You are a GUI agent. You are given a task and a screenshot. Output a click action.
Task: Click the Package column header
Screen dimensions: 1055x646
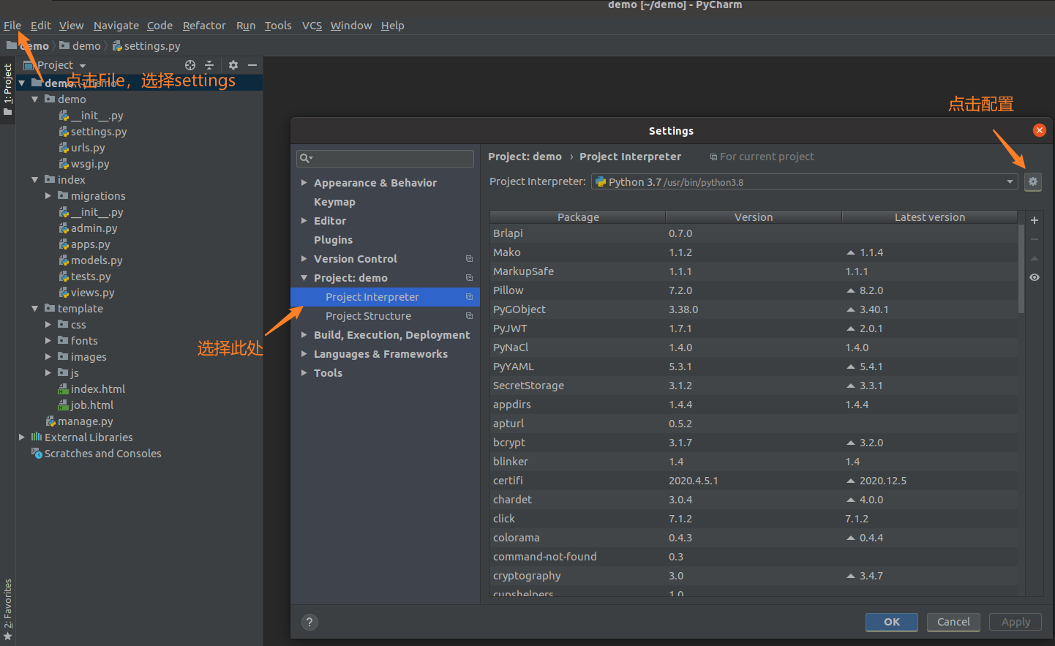pyautogui.click(x=578, y=217)
